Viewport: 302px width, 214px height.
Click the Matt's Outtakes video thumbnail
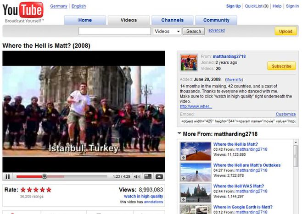196,172
